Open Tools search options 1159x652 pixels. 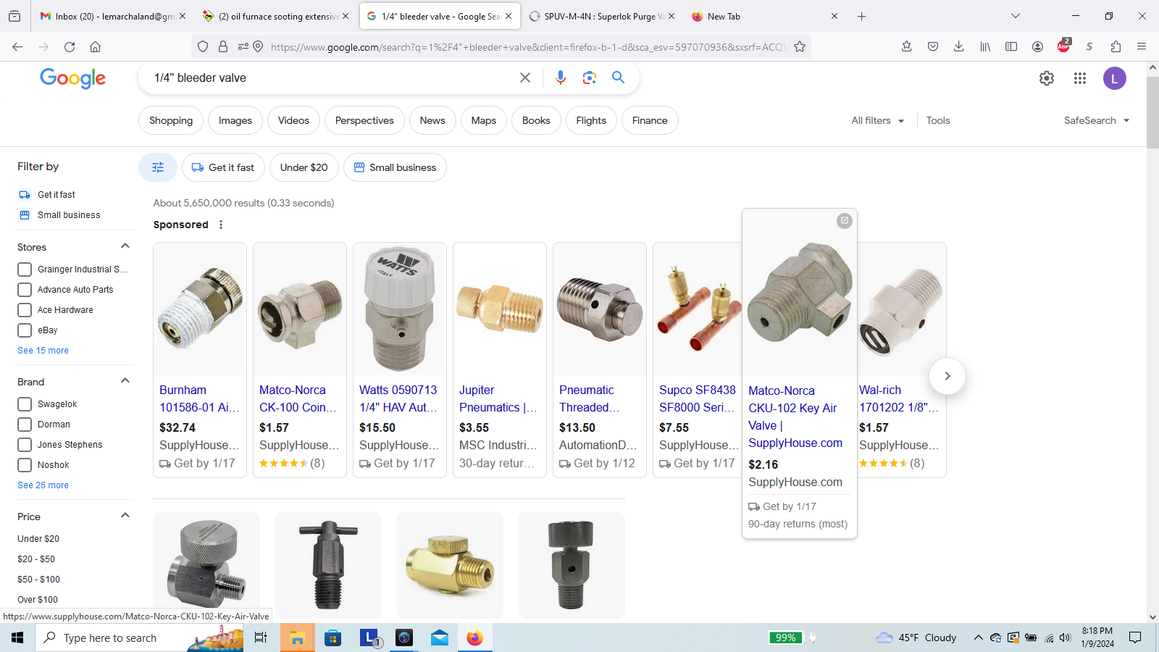938,120
